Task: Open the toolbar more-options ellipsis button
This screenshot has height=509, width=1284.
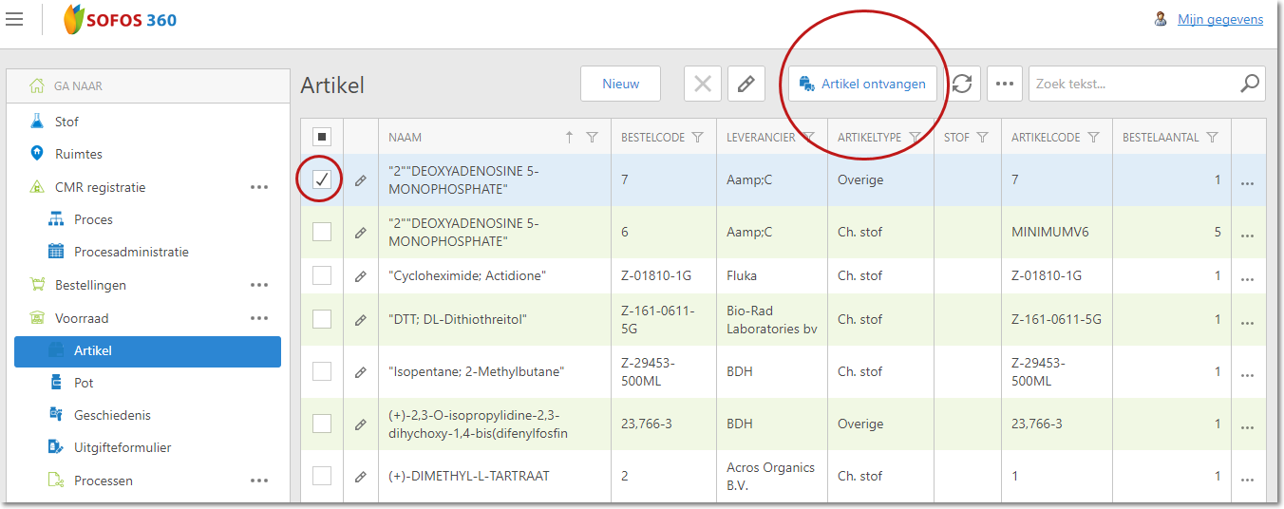Action: tap(1005, 84)
